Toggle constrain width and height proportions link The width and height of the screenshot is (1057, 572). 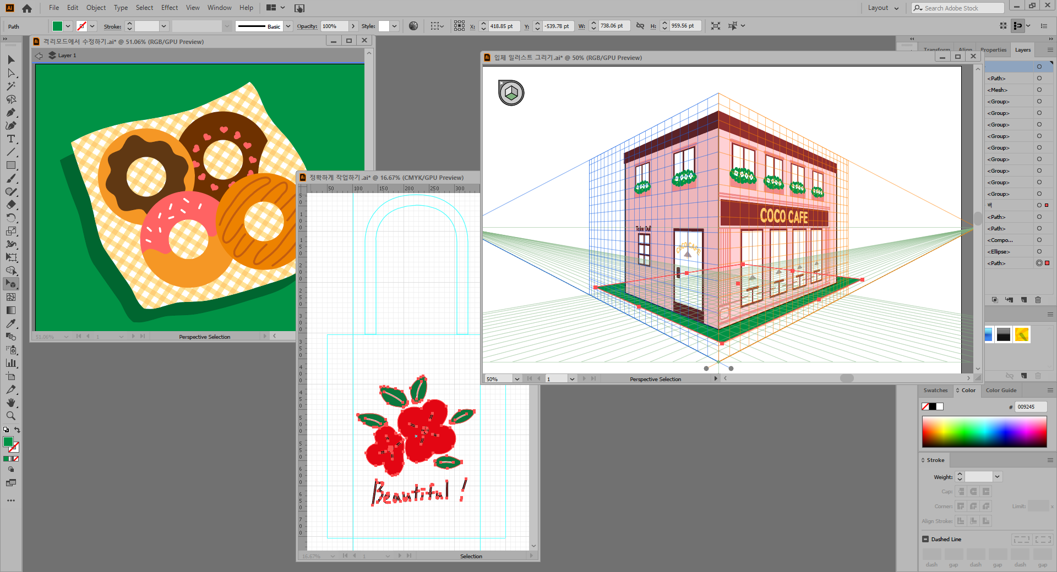click(x=640, y=26)
